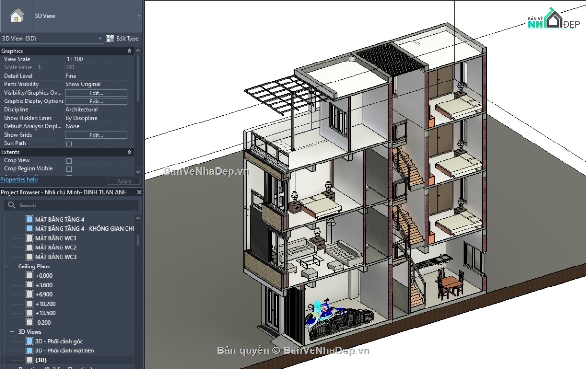Collapse the Graphics properties group
The width and height of the screenshot is (586, 369).
[129, 51]
